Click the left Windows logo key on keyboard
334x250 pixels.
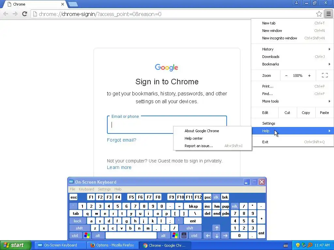[x=87, y=235]
